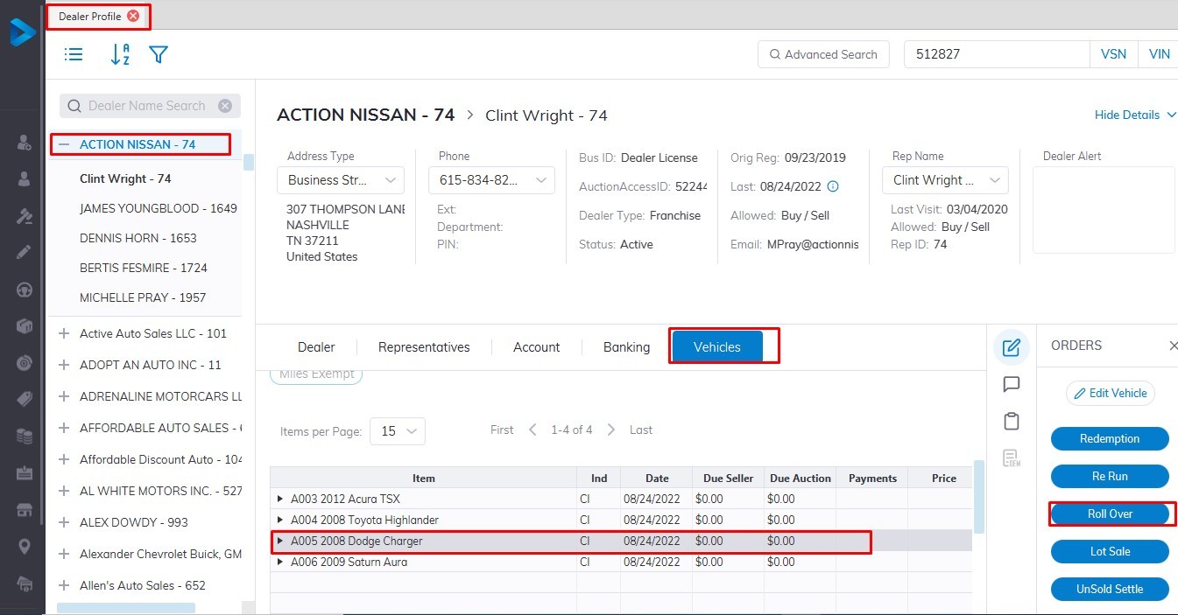Click the info icon beside Last date
This screenshot has height=615, width=1178.
833,186
